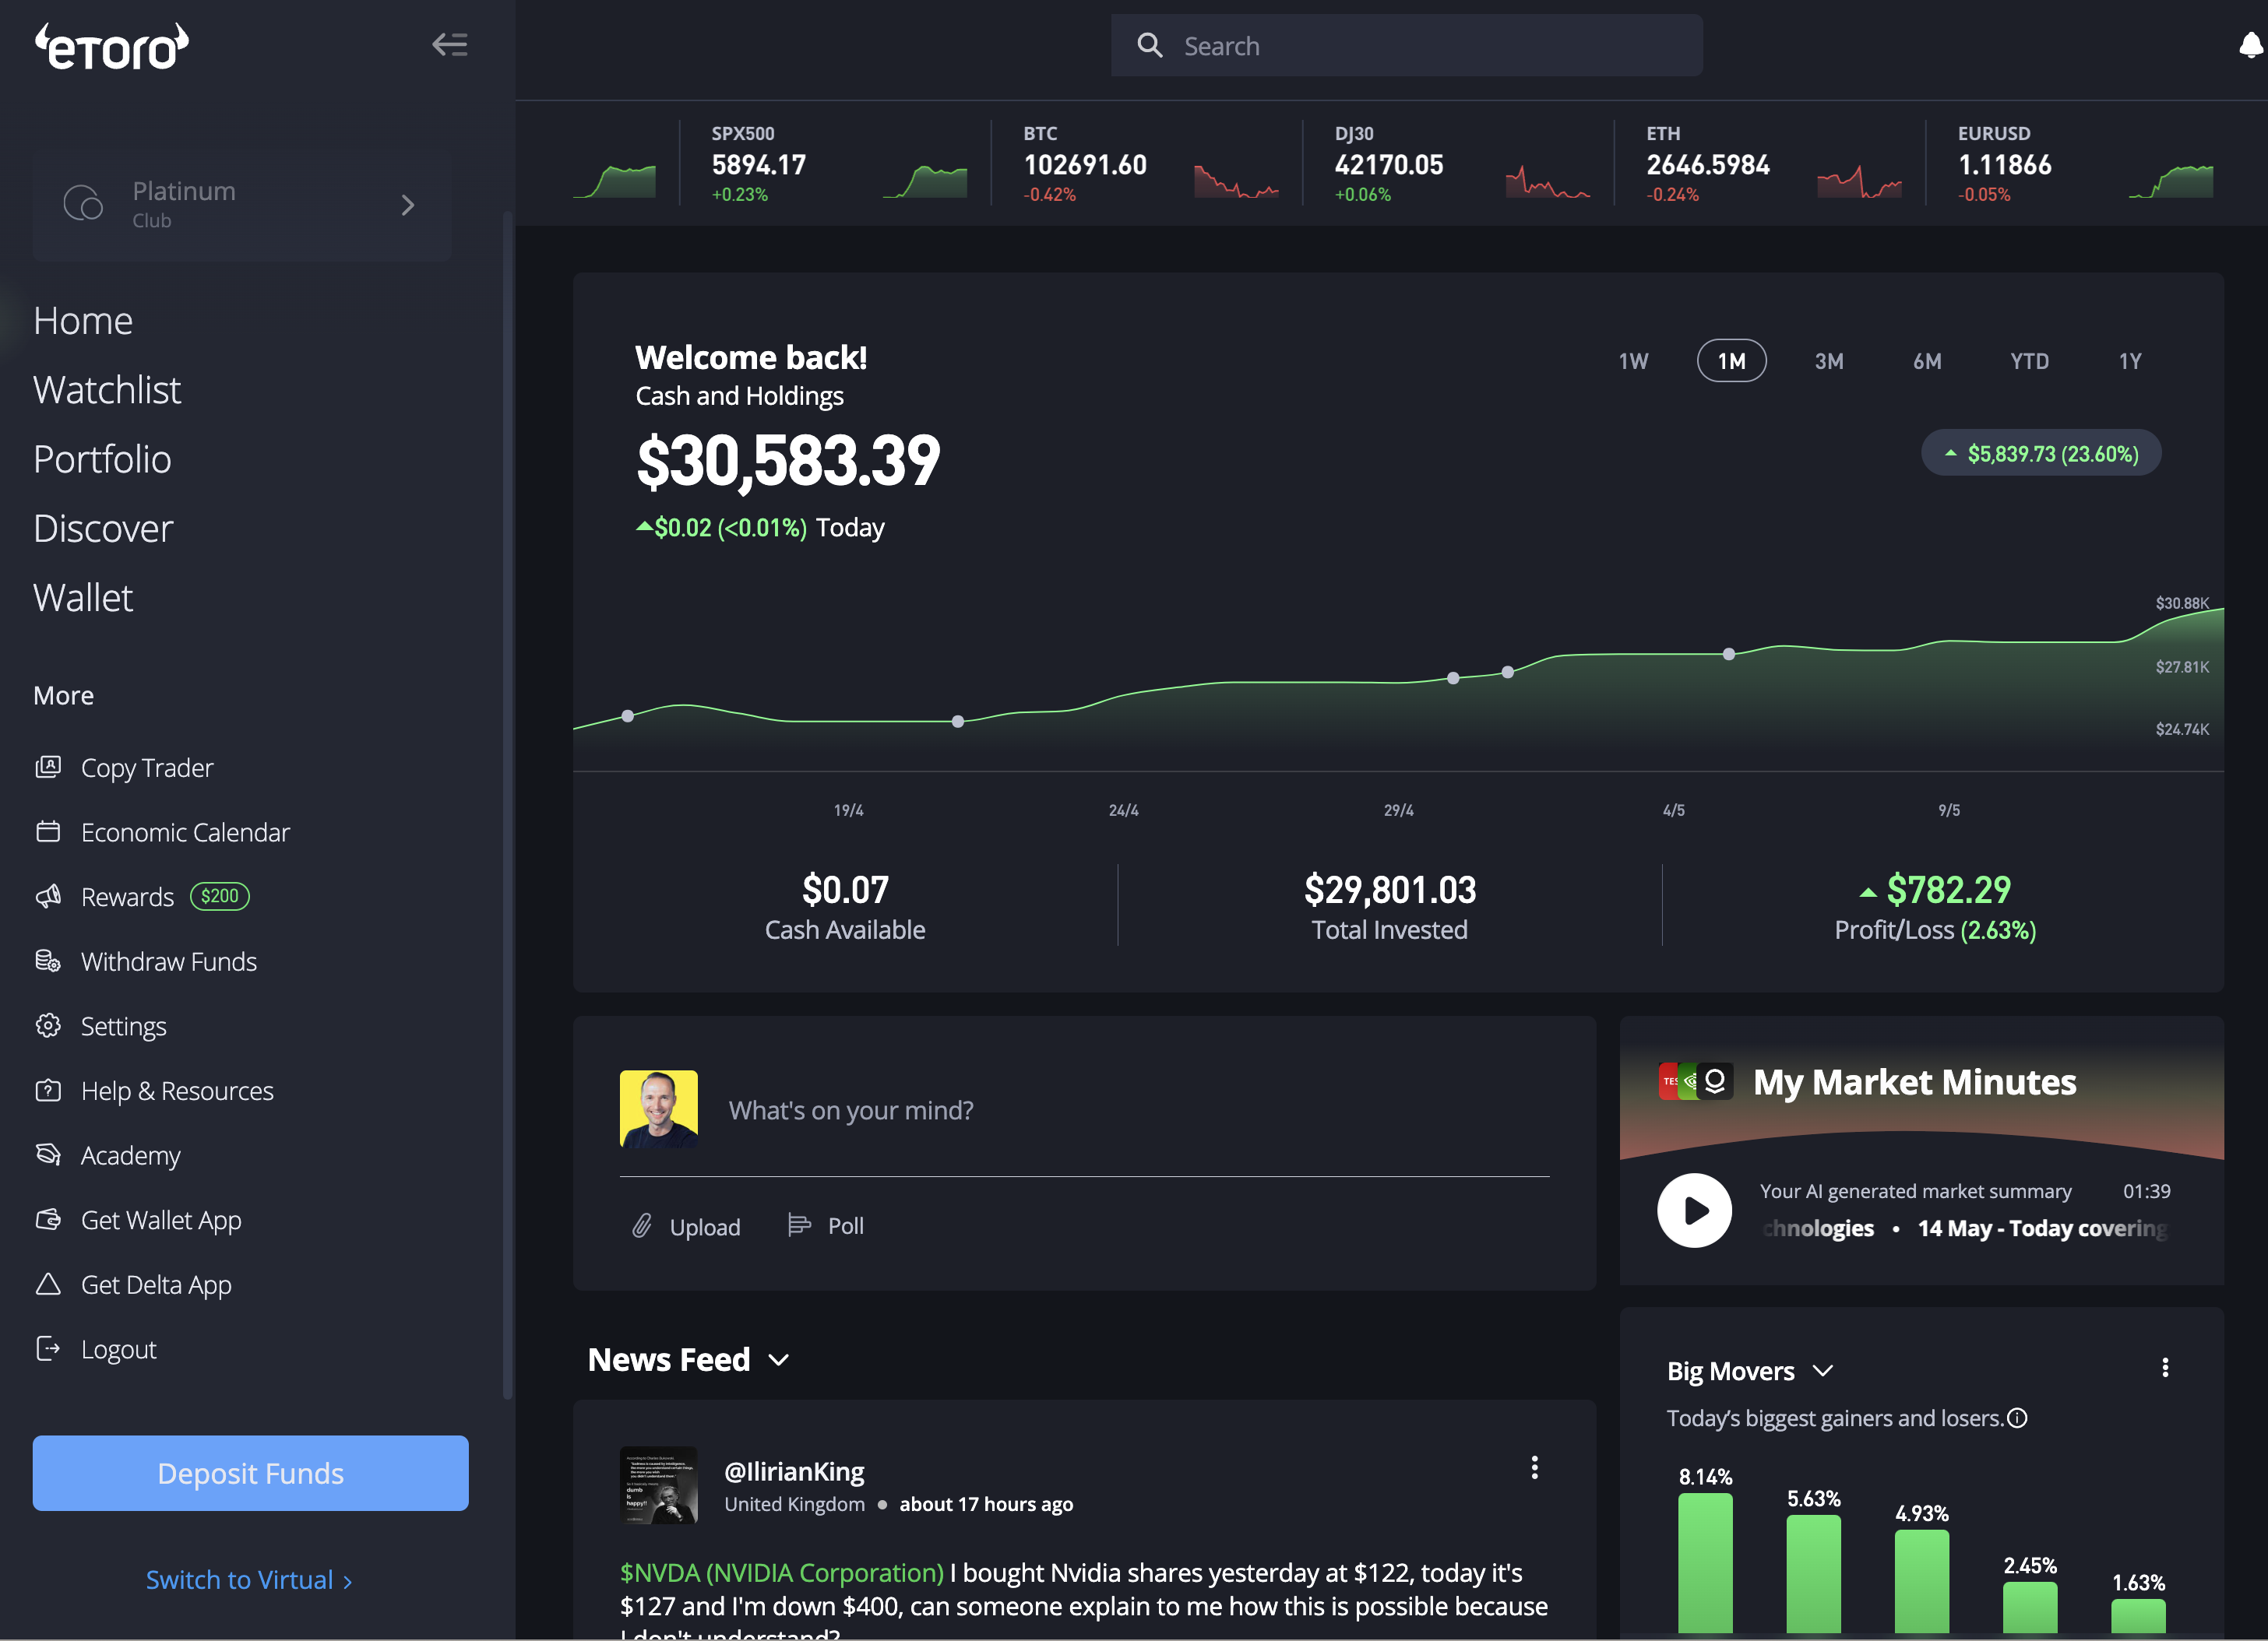Open Platinum Club chevron expander

pos(407,205)
